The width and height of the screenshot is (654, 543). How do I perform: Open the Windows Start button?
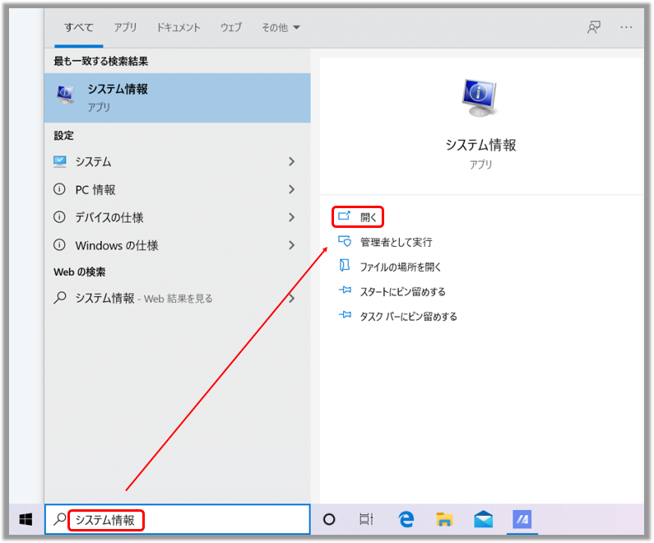click(26, 519)
